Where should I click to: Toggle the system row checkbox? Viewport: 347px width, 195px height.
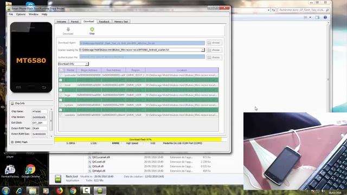(61, 105)
